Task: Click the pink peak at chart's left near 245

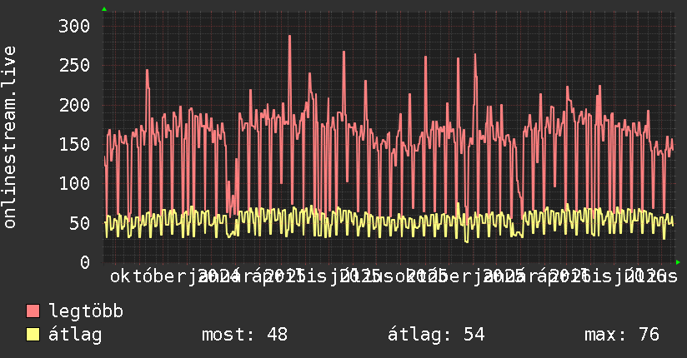Action: [x=148, y=71]
